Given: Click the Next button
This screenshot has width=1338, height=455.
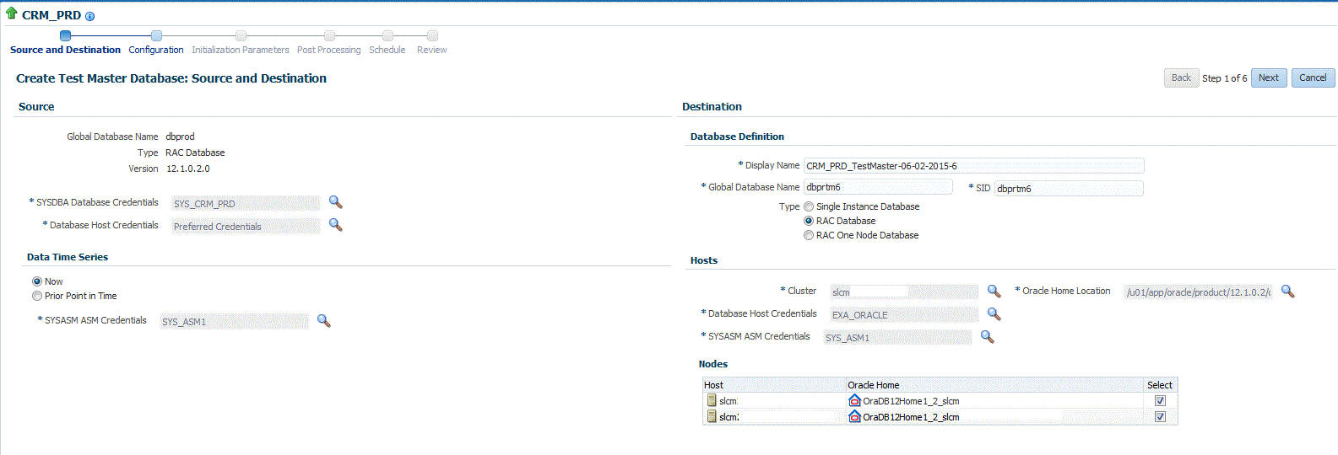Looking at the screenshot, I should tap(1269, 78).
